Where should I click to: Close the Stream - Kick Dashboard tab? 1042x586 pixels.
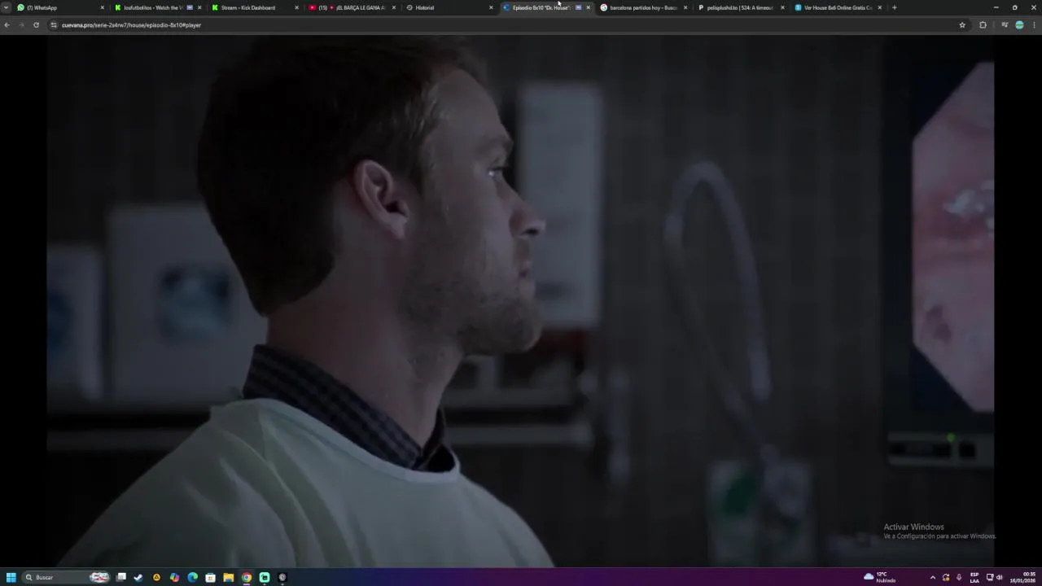(x=296, y=7)
